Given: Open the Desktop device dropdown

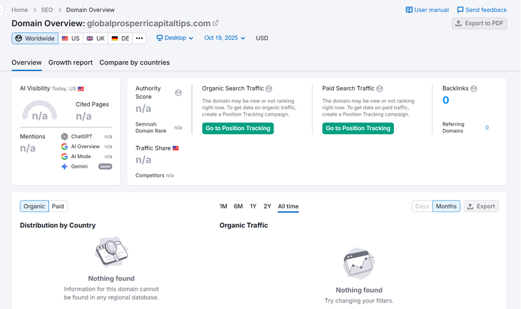Looking at the screenshot, I should point(175,38).
